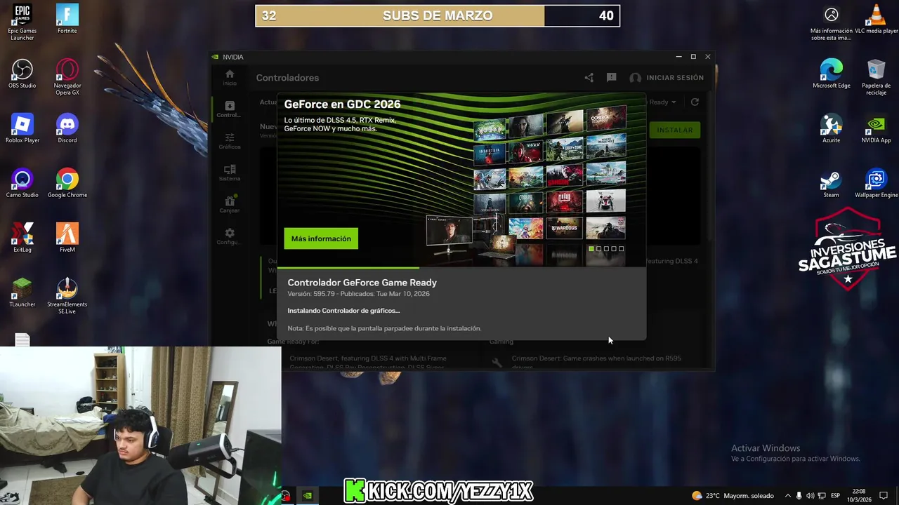Refresh drivers with the reload icon
899x505 pixels.
[695, 102]
